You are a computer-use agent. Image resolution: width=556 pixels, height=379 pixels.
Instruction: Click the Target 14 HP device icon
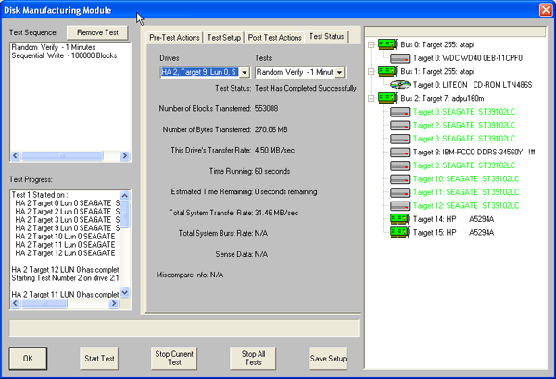400,219
